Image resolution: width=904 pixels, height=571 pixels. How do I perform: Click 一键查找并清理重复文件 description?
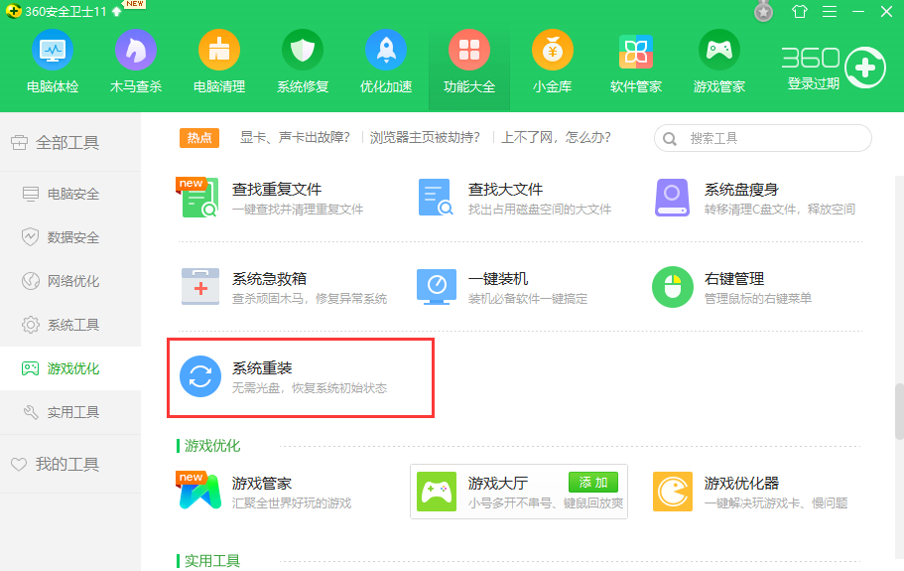coord(298,210)
